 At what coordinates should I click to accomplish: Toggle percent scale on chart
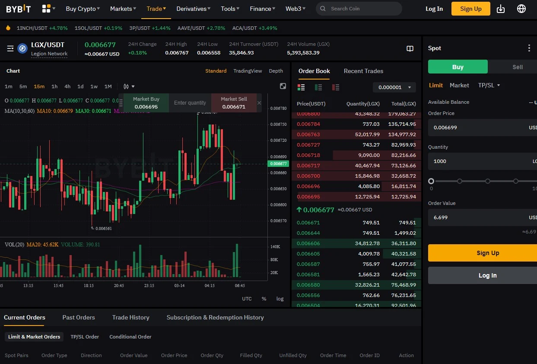pos(264,299)
